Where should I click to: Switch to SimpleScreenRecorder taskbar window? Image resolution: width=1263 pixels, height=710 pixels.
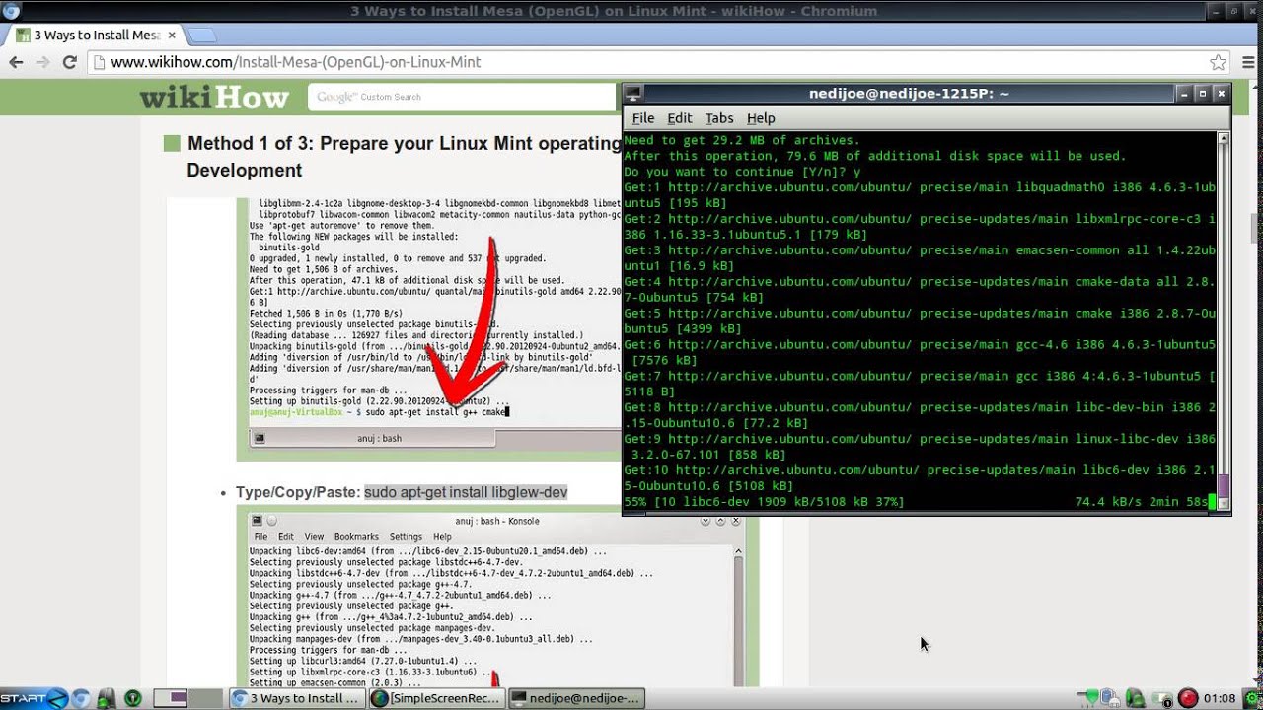point(436,698)
